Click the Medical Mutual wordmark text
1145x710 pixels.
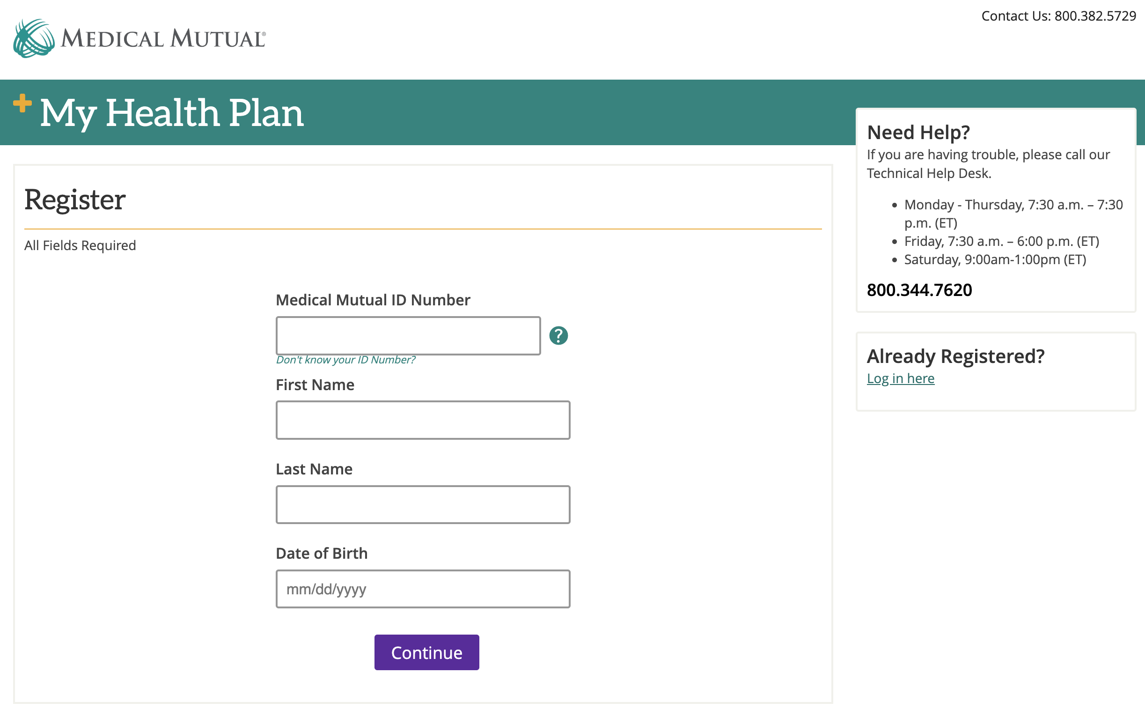click(x=163, y=38)
